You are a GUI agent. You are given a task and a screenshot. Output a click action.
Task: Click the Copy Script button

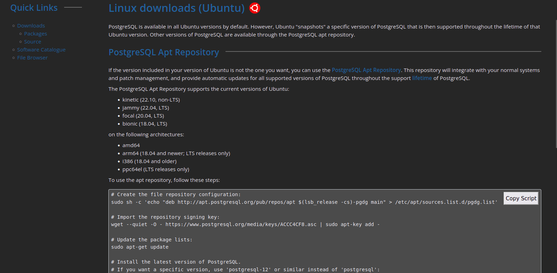point(521,198)
